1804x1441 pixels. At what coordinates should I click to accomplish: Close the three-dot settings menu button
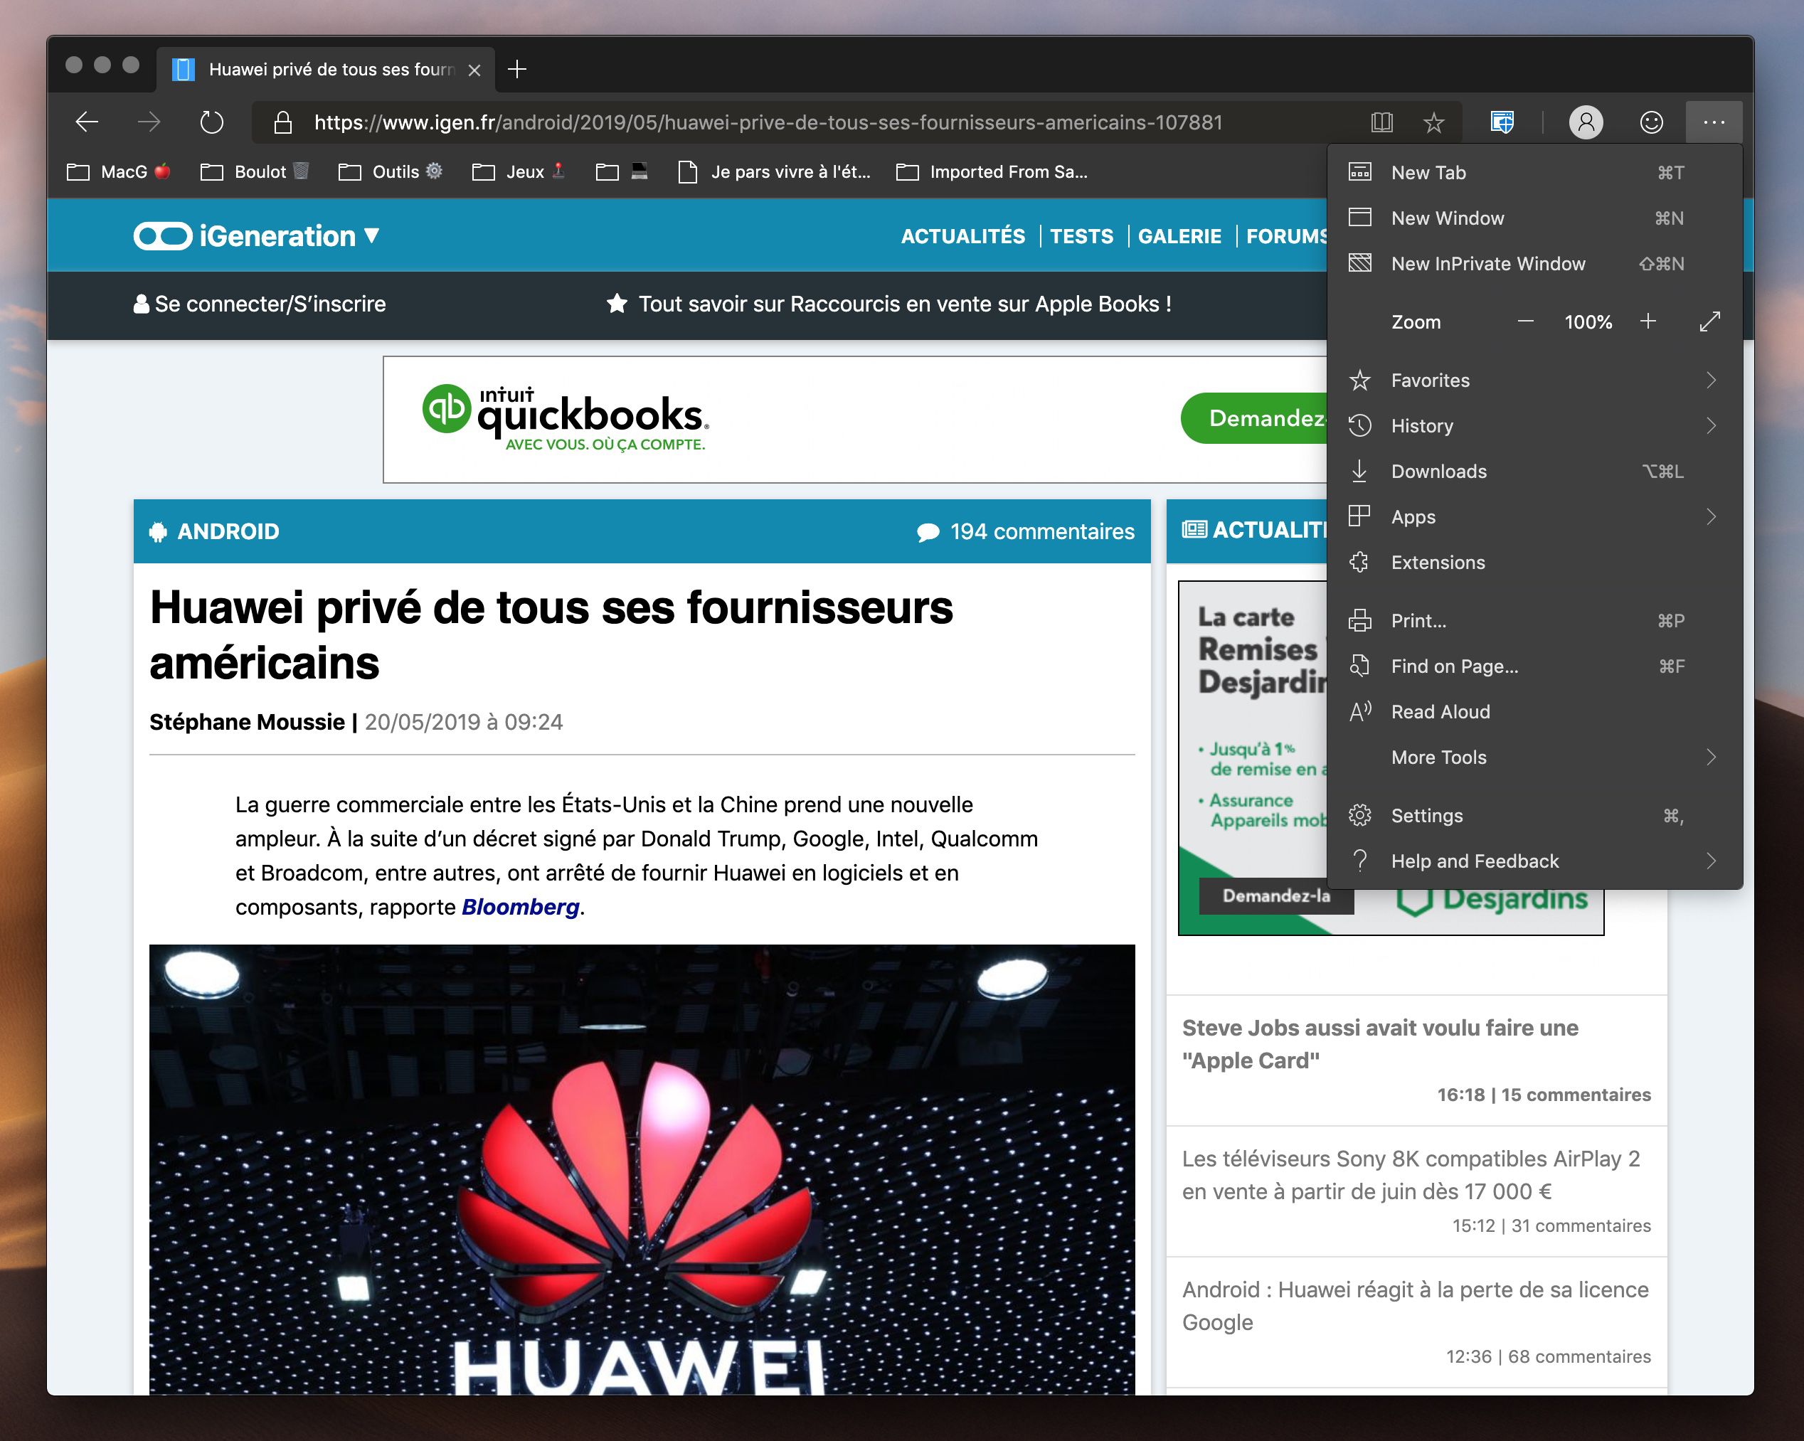(x=1714, y=122)
